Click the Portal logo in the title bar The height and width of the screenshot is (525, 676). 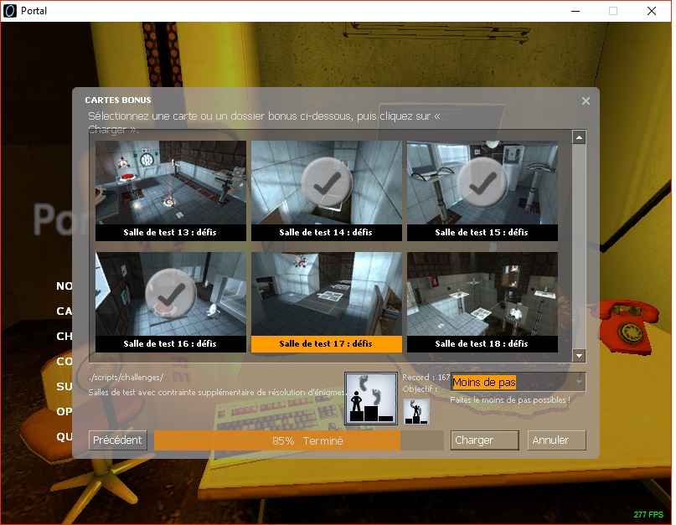click(9, 11)
